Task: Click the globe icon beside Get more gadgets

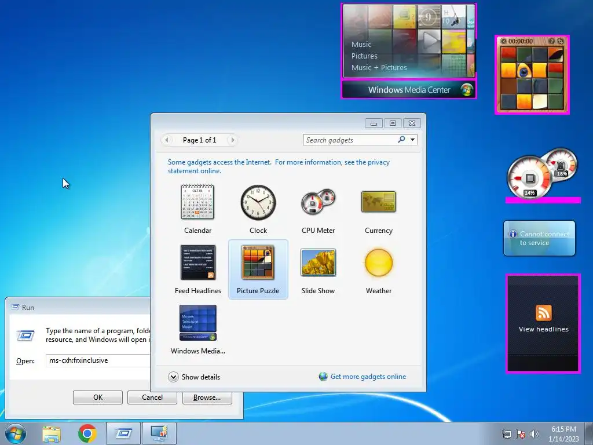Action: pyautogui.click(x=323, y=377)
